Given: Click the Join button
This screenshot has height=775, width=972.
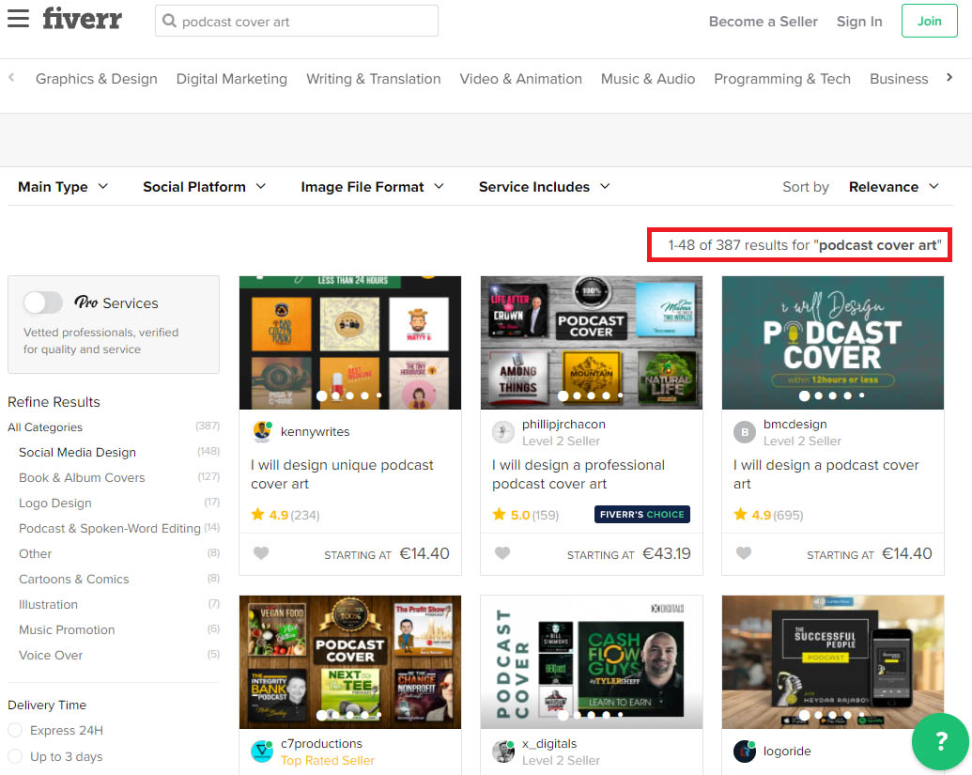Looking at the screenshot, I should point(929,21).
